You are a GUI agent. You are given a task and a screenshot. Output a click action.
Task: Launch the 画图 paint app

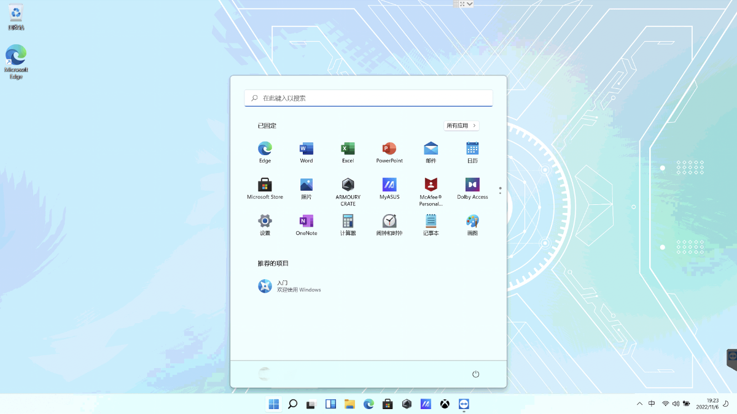coord(472,224)
